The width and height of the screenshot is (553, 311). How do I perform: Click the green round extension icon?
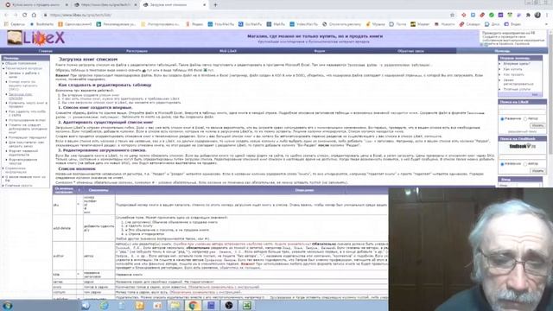tap(492, 16)
